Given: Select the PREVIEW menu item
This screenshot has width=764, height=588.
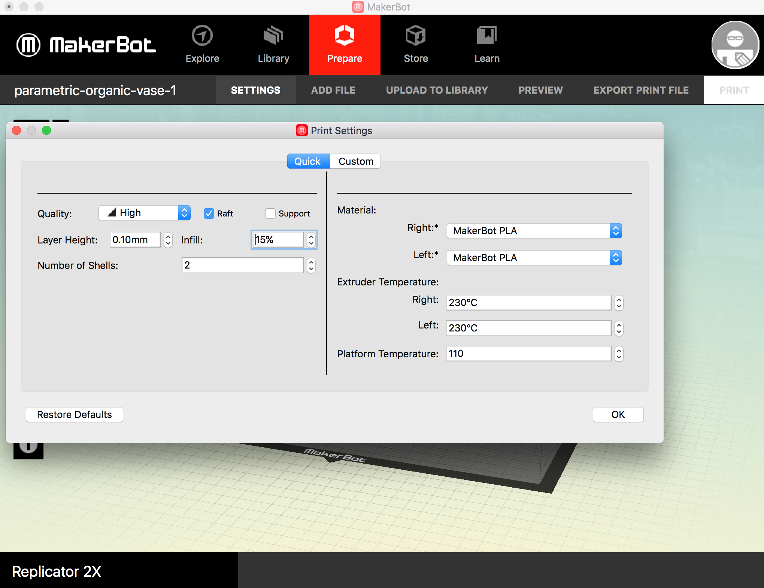Looking at the screenshot, I should 540,90.
